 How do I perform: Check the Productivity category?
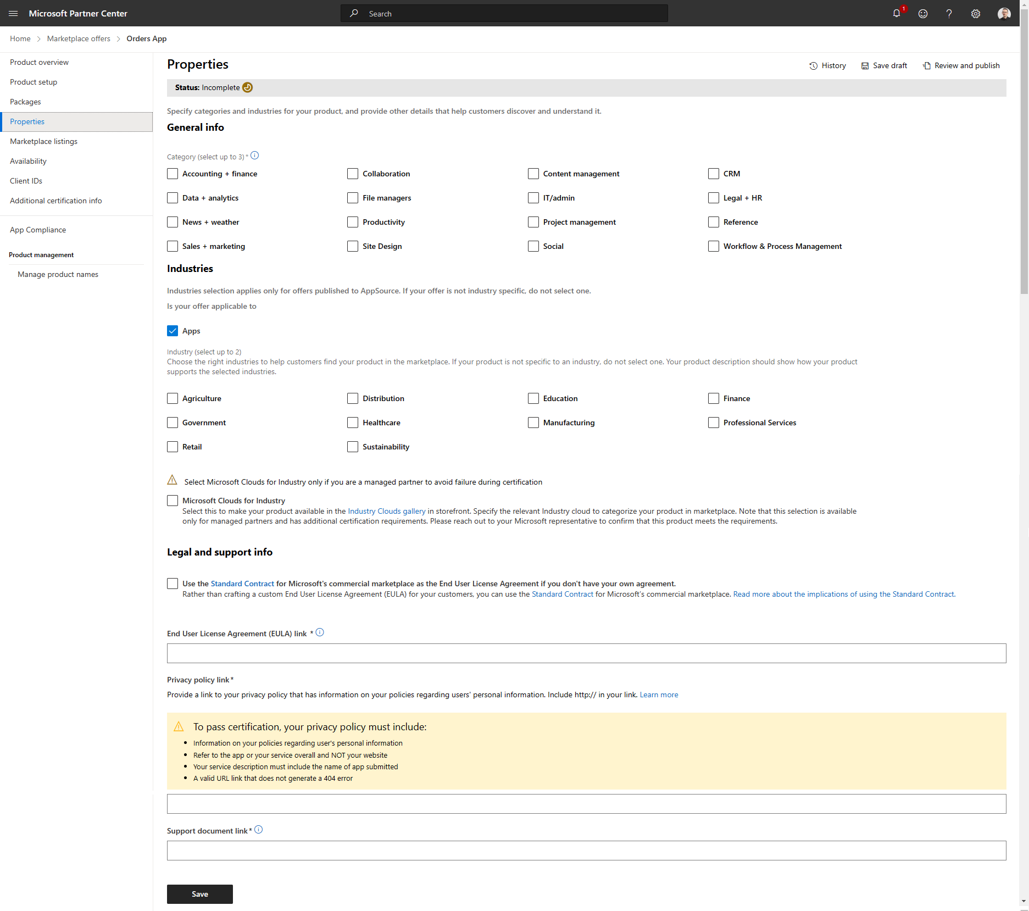coord(353,222)
